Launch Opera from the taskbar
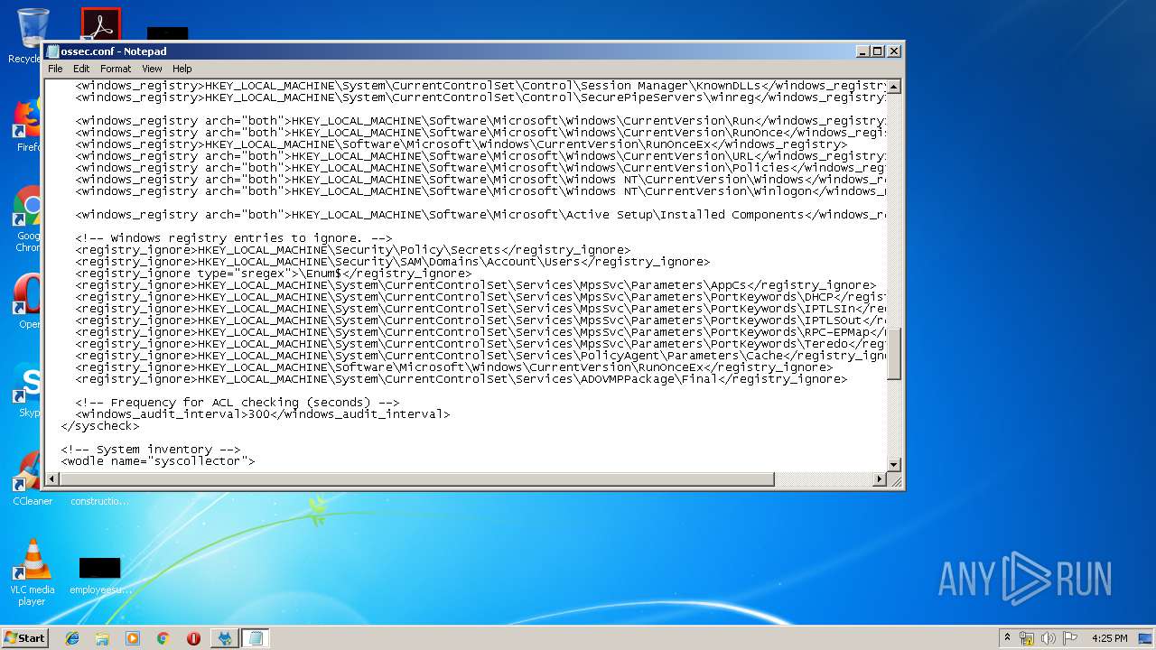 click(193, 638)
